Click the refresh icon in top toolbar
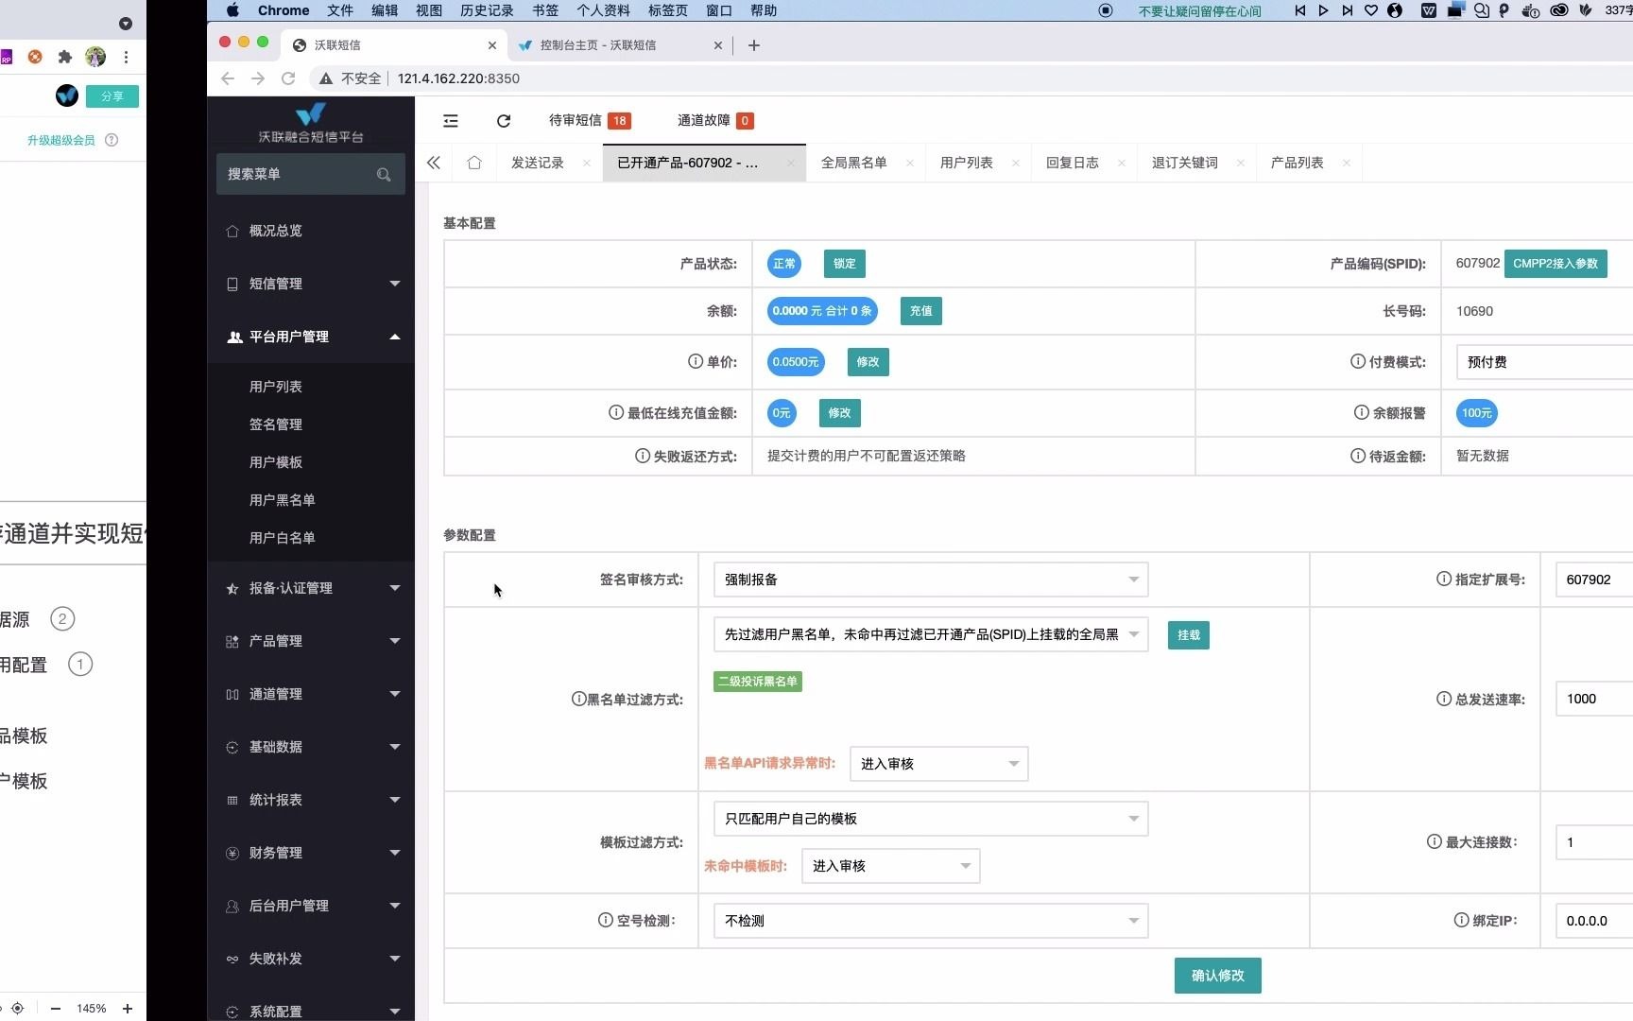This screenshot has height=1021, width=1633. 504,121
